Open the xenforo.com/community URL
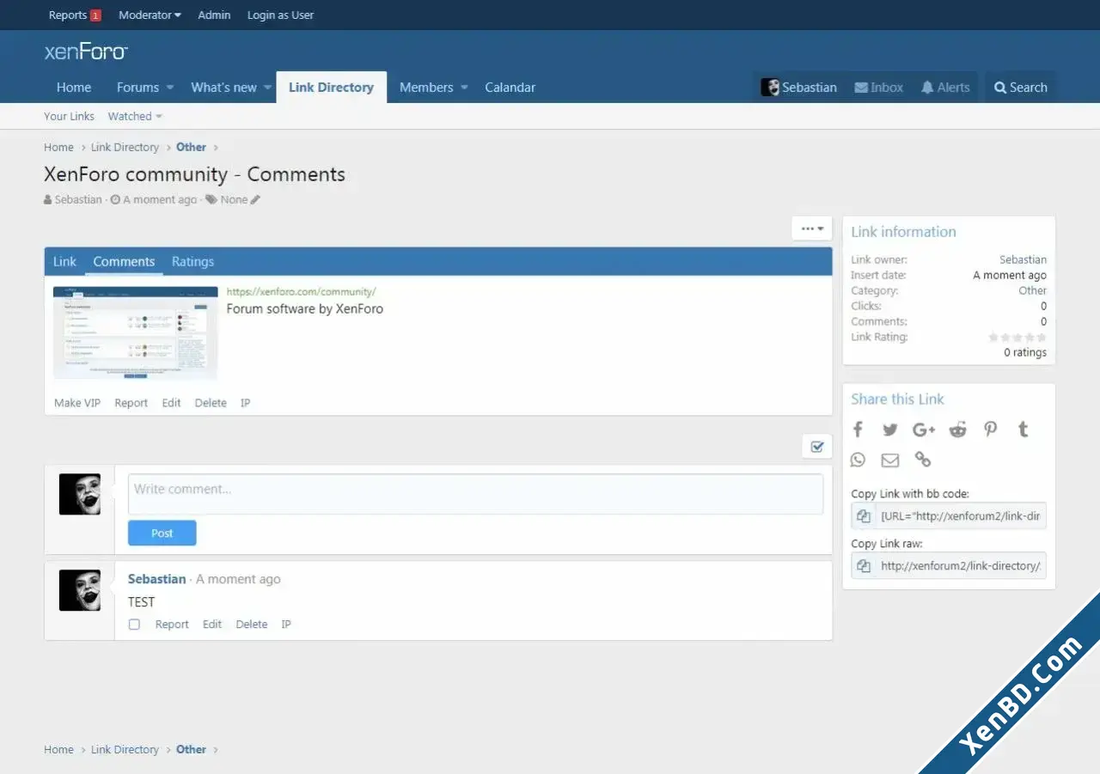Image resolution: width=1100 pixels, height=774 pixels. click(x=301, y=292)
